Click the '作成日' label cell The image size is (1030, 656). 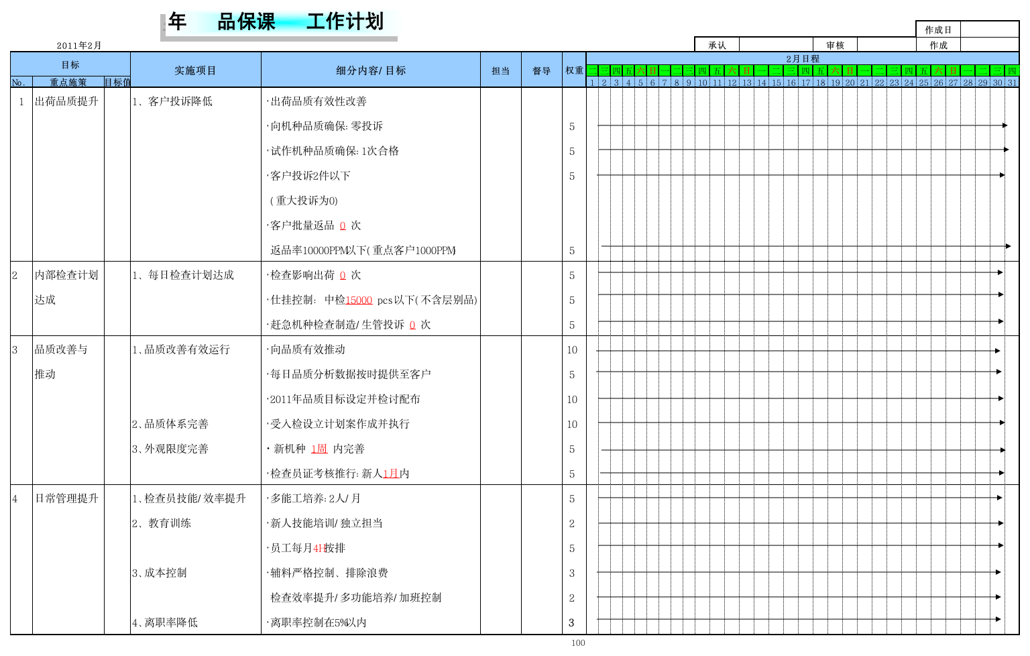pos(938,30)
